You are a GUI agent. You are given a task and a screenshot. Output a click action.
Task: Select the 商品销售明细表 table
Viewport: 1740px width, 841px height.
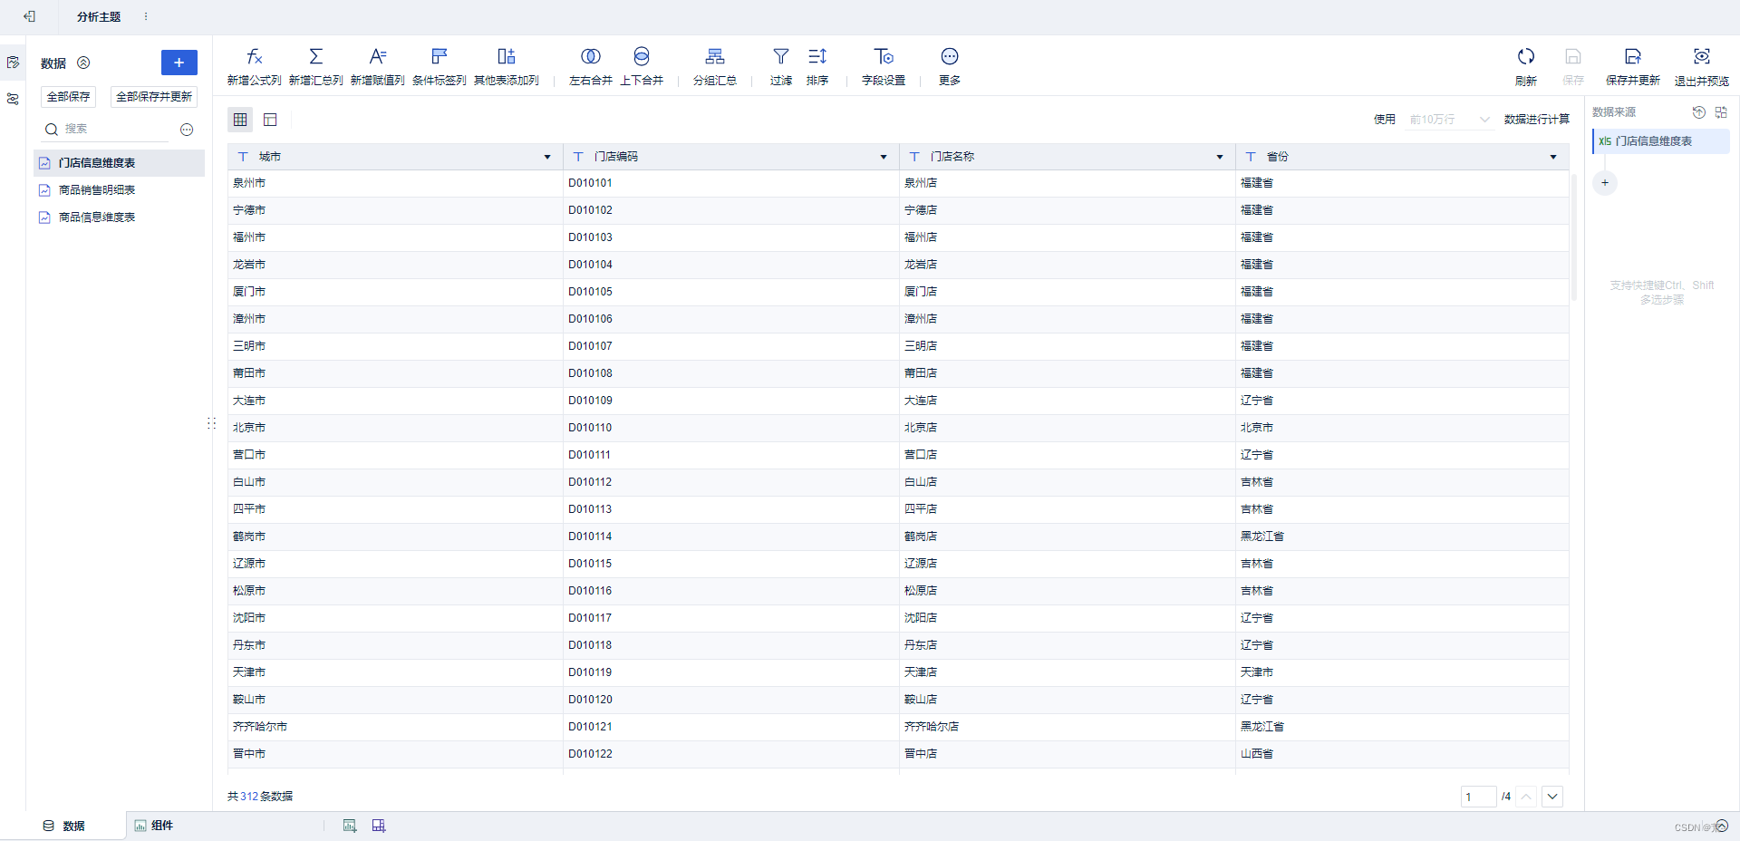click(119, 190)
